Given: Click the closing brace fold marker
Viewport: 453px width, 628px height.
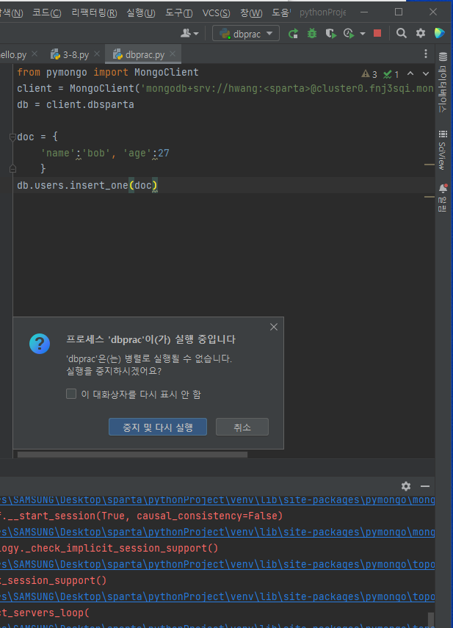Looking at the screenshot, I should pyautogui.click(x=12, y=169).
